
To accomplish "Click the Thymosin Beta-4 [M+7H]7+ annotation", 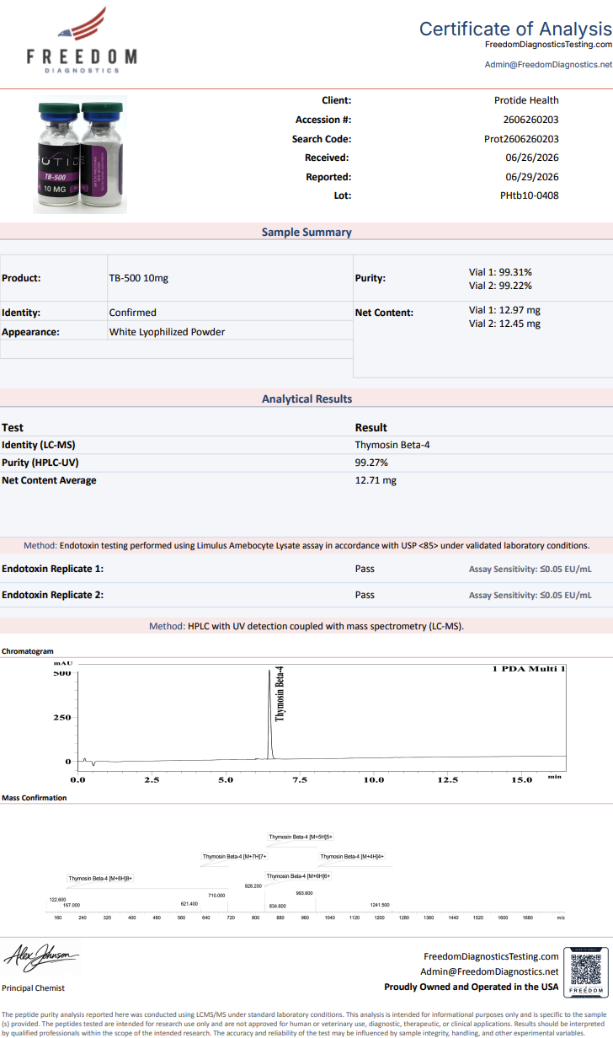I will [234, 856].
